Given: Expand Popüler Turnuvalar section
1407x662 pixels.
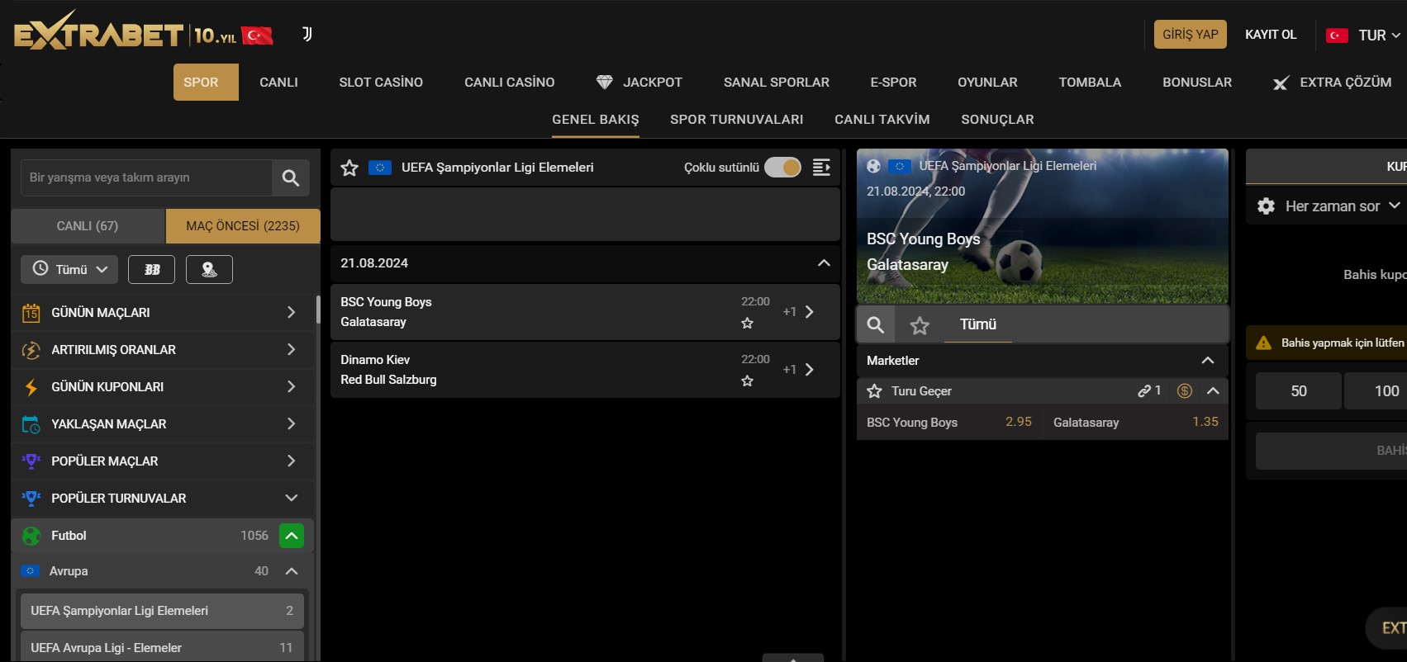Looking at the screenshot, I should coord(291,498).
